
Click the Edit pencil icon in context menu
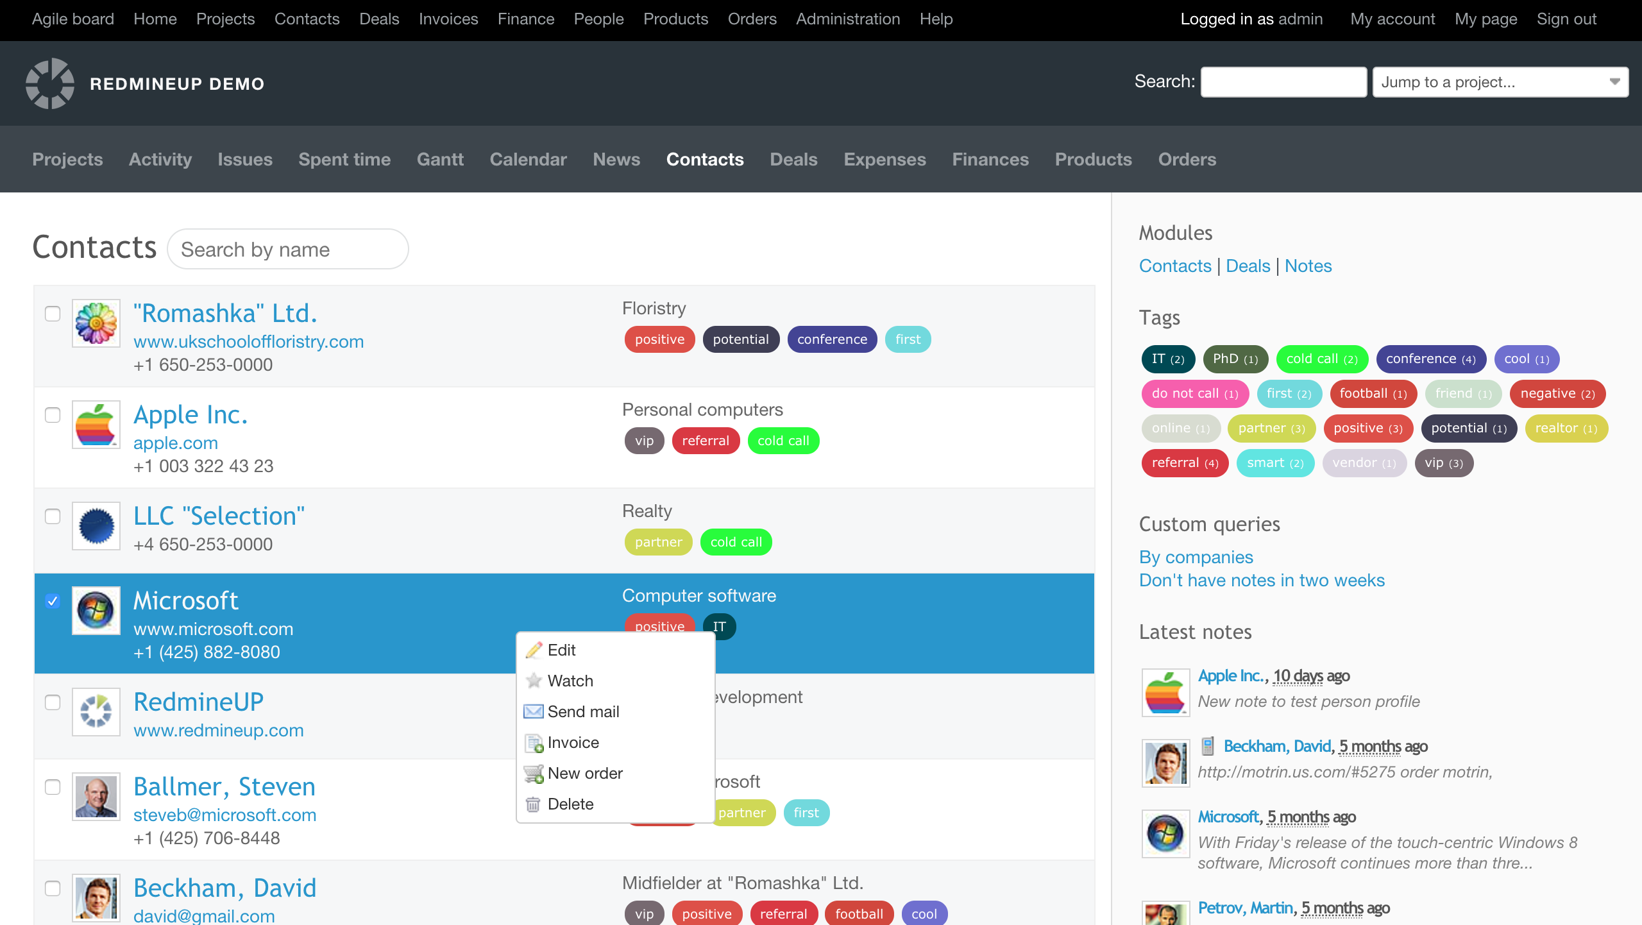[x=534, y=650]
